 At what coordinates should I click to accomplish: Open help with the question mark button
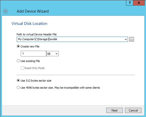[129, 3]
